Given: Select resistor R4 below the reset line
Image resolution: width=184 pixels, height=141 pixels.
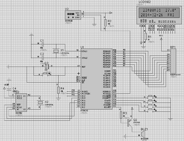Looking at the screenshot, I should (58, 90).
